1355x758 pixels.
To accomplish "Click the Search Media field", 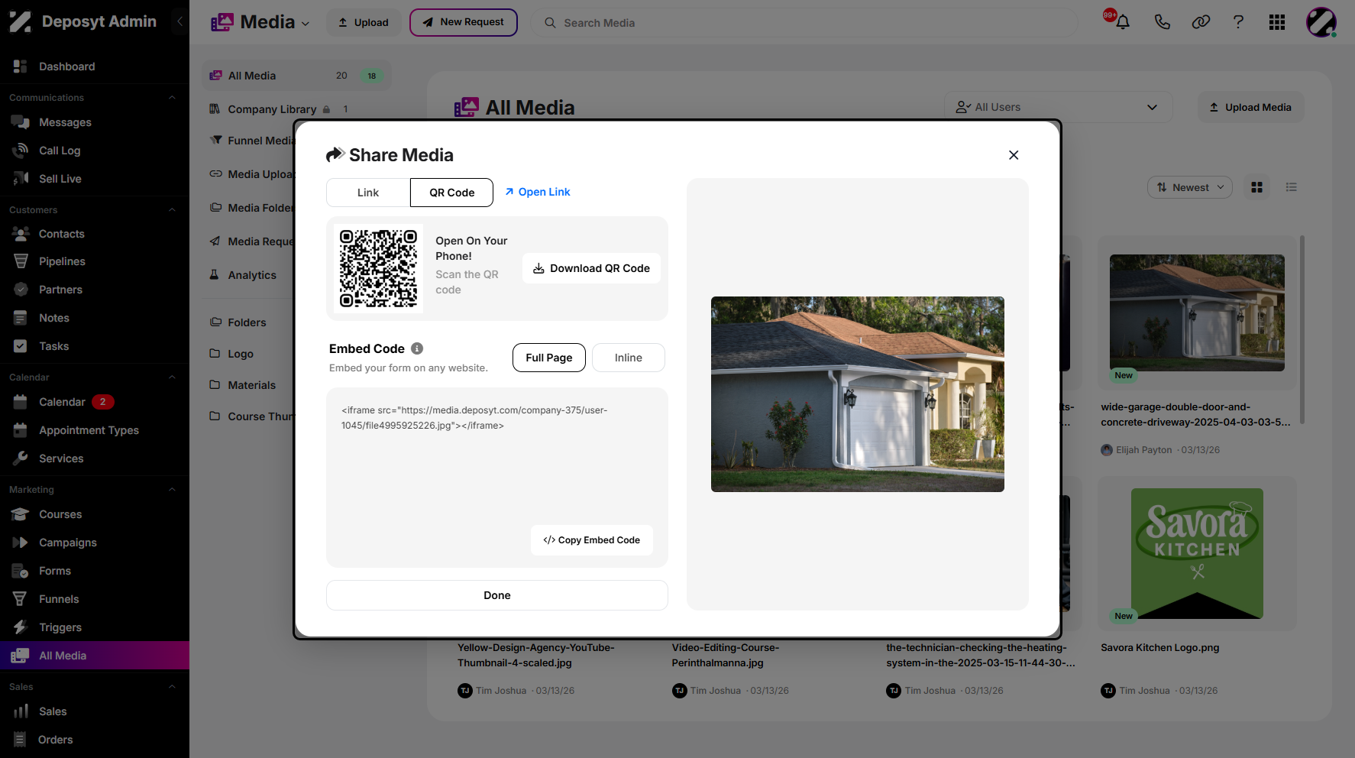I will pyautogui.click(x=804, y=23).
